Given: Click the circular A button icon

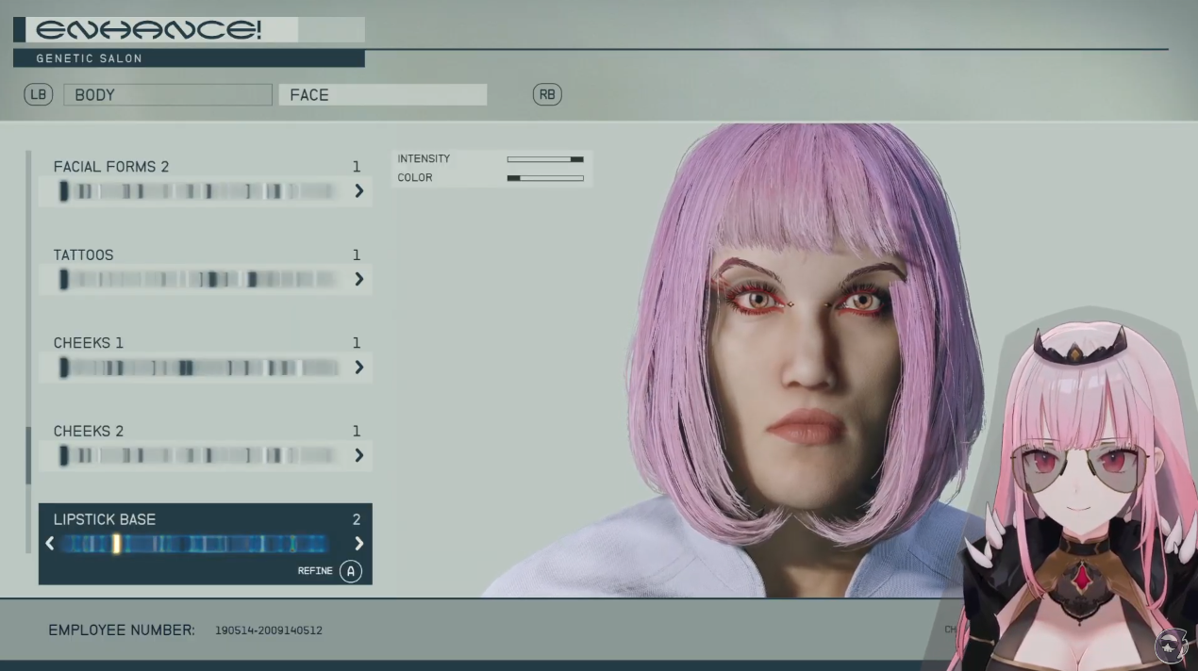Looking at the screenshot, I should click(x=350, y=571).
